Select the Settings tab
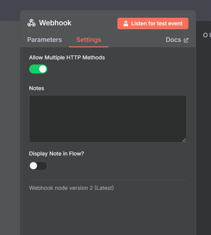The width and height of the screenshot is (211, 235). click(88, 40)
